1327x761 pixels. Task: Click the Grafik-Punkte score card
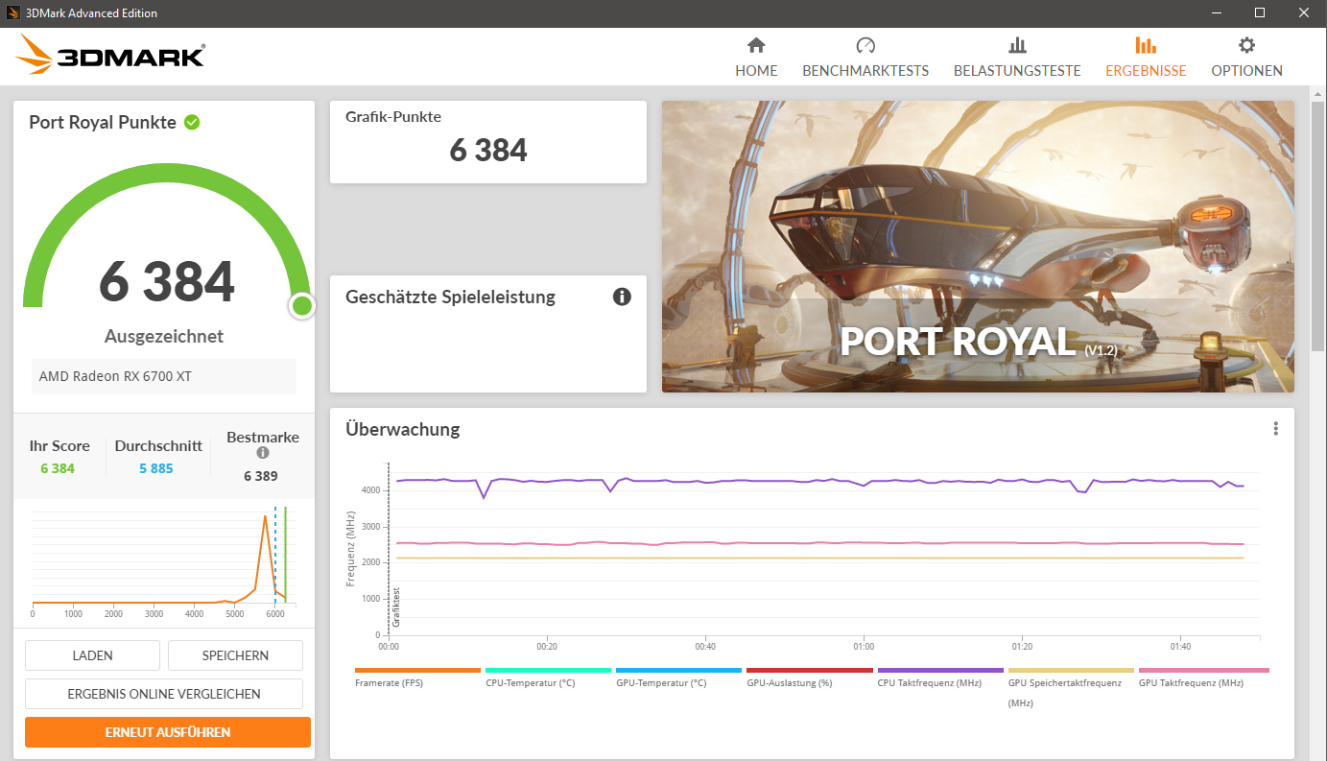click(x=488, y=142)
